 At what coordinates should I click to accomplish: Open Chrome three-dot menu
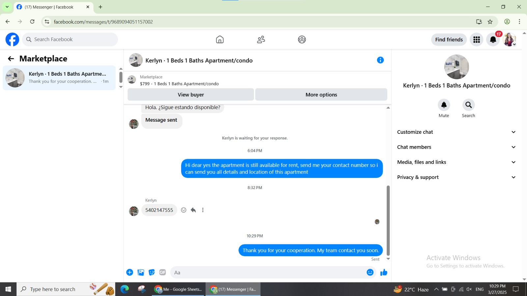coord(519,22)
